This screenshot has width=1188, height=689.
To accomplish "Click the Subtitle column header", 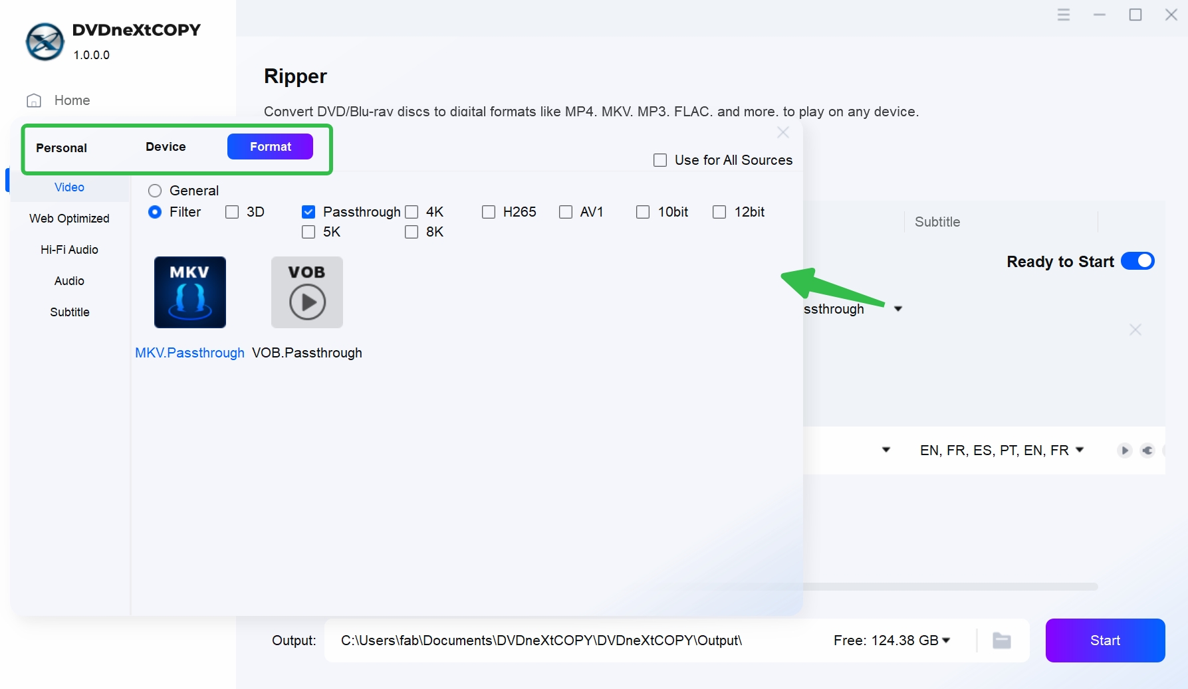I will click(937, 222).
